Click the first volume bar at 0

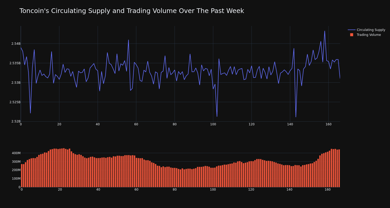tap(22, 175)
